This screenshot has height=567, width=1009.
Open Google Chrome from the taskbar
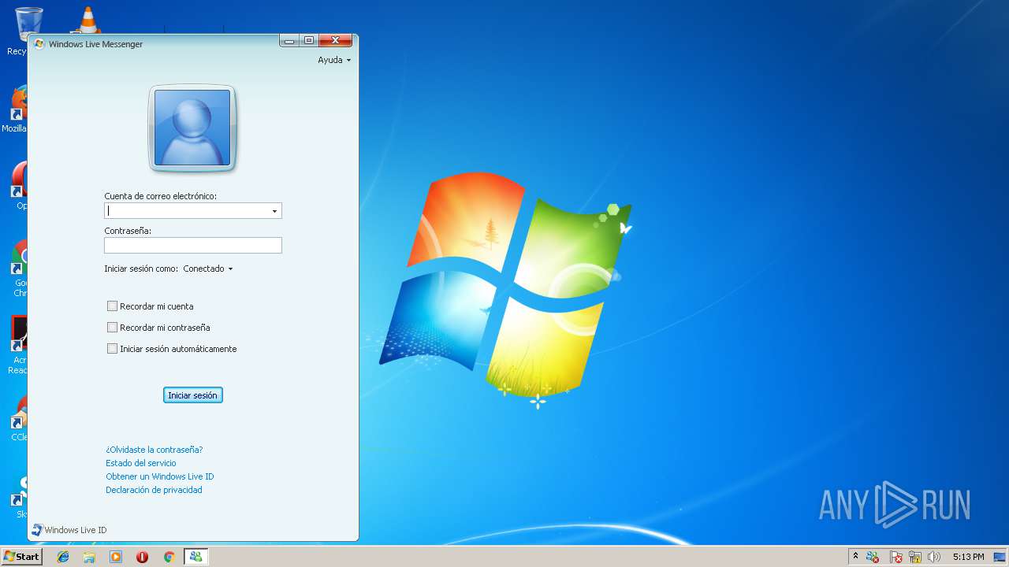coord(169,557)
